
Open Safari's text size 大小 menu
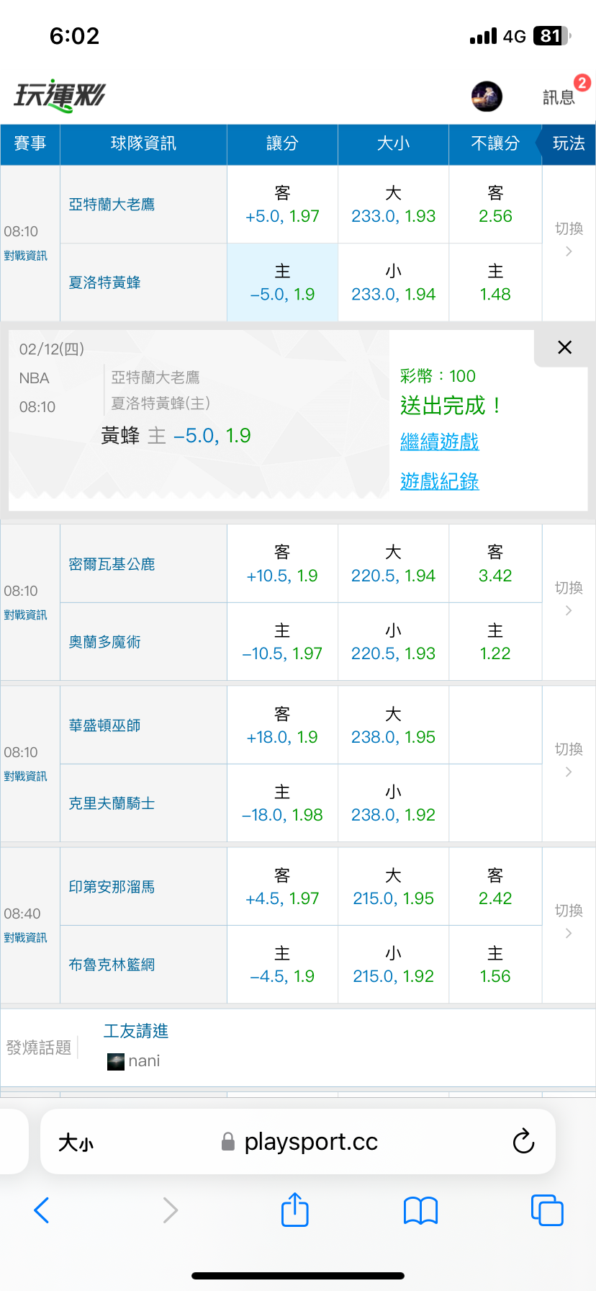76,1143
